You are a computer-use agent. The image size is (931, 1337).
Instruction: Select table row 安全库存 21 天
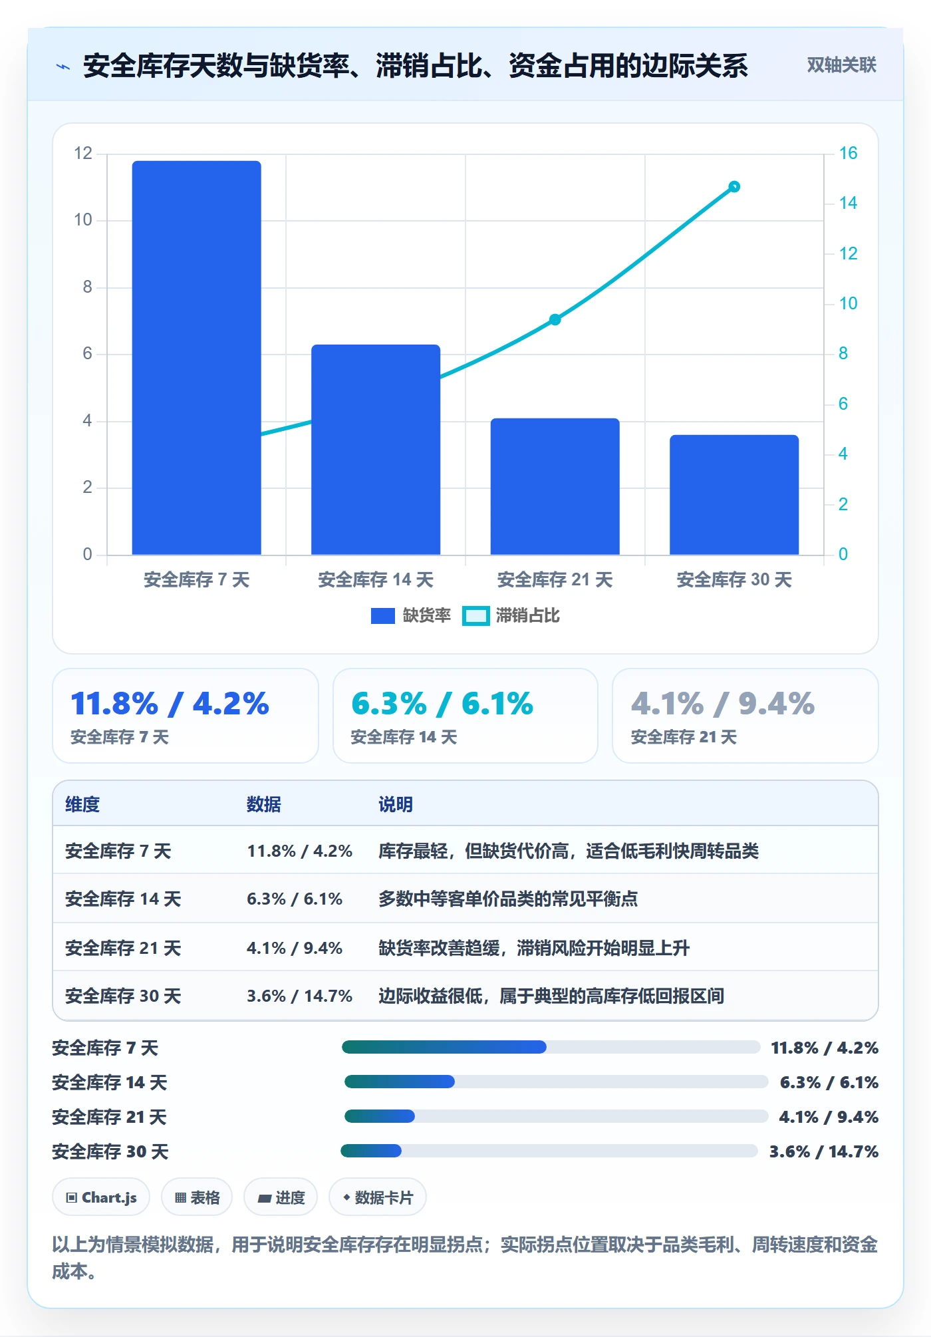click(465, 947)
